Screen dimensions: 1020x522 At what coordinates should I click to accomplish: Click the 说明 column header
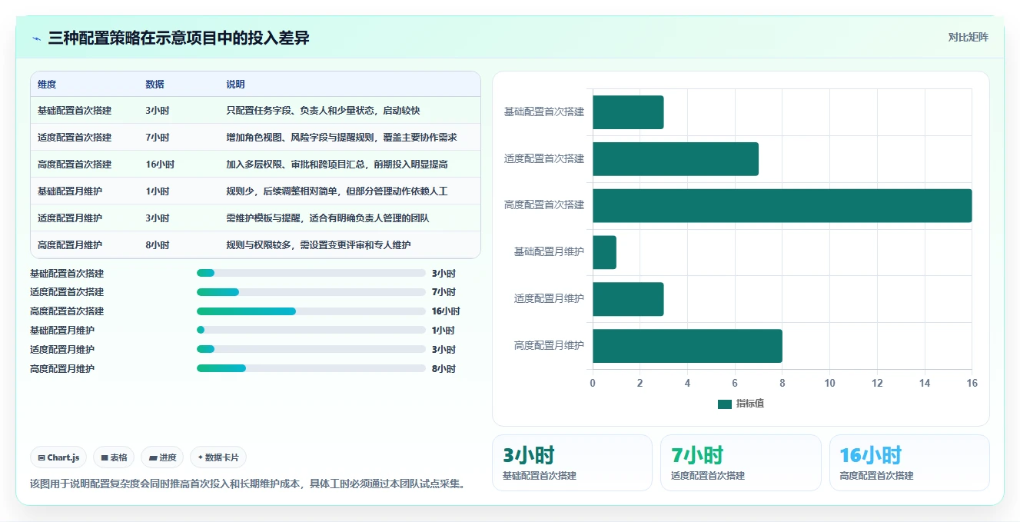coord(235,85)
